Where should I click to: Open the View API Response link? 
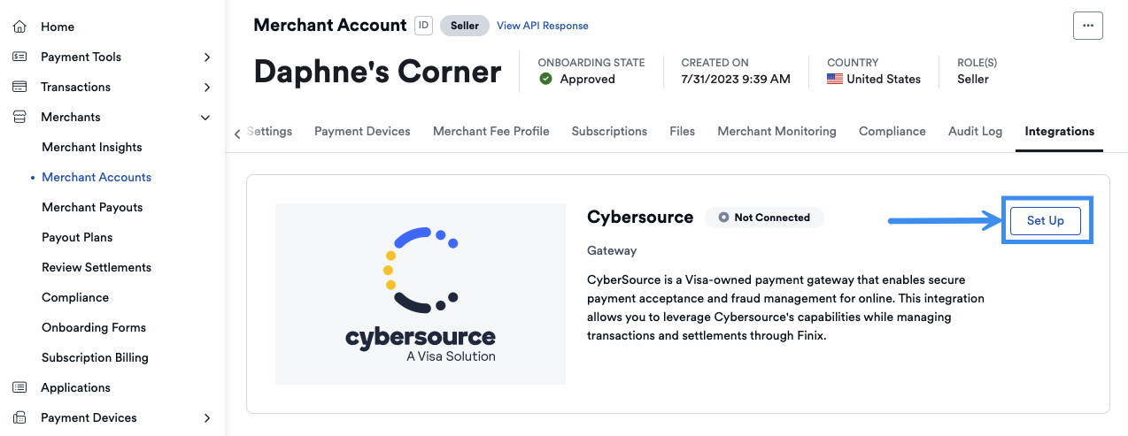tap(542, 26)
